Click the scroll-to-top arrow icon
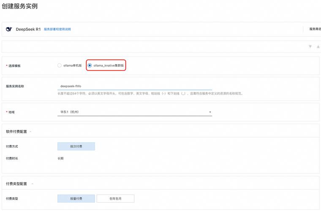Image resolution: width=321 pixels, height=211 pixels. [310, 46]
